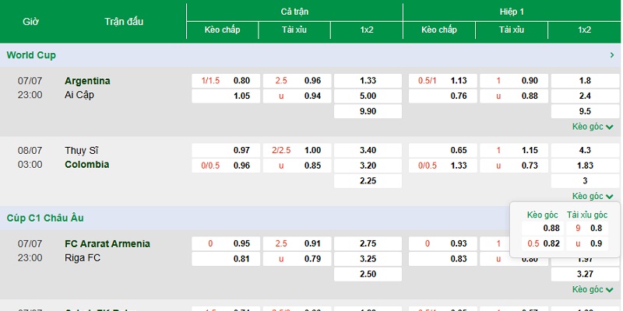Select Ai Cập full-match odds 5.00

pos(368,96)
